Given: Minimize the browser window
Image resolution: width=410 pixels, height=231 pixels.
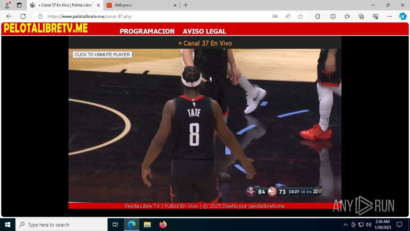Looking at the screenshot, I should tap(373, 5).
